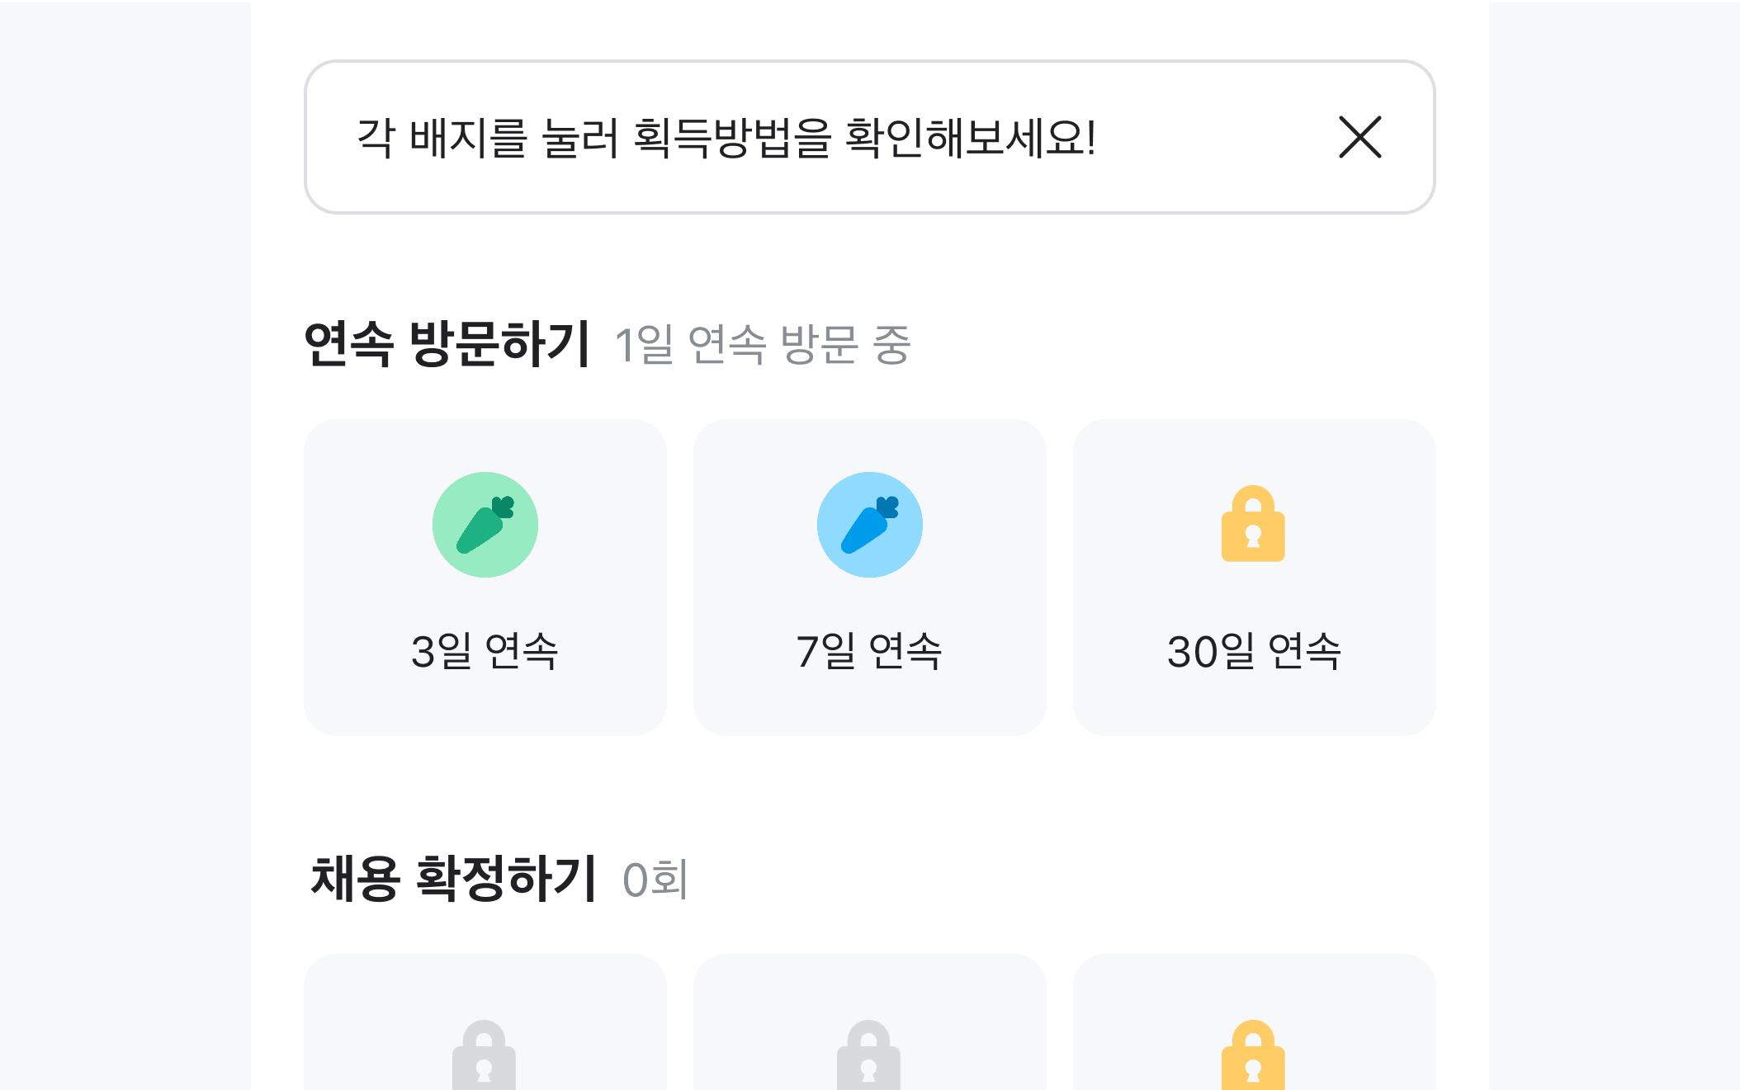The height and width of the screenshot is (1090, 1740).
Task: Click the 1일 연속 방문 중 status text
Action: coord(762,345)
